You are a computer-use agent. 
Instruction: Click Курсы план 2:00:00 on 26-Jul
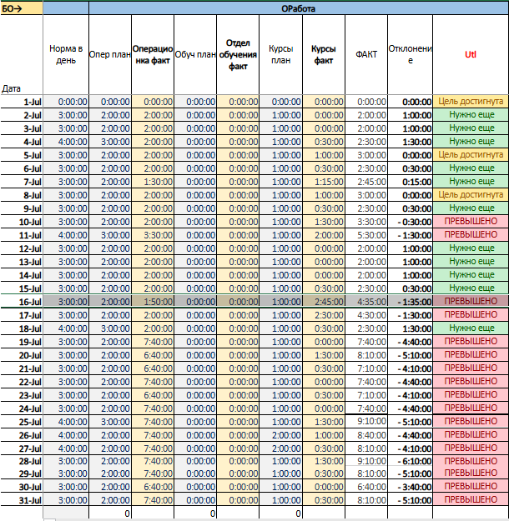pyautogui.click(x=280, y=435)
